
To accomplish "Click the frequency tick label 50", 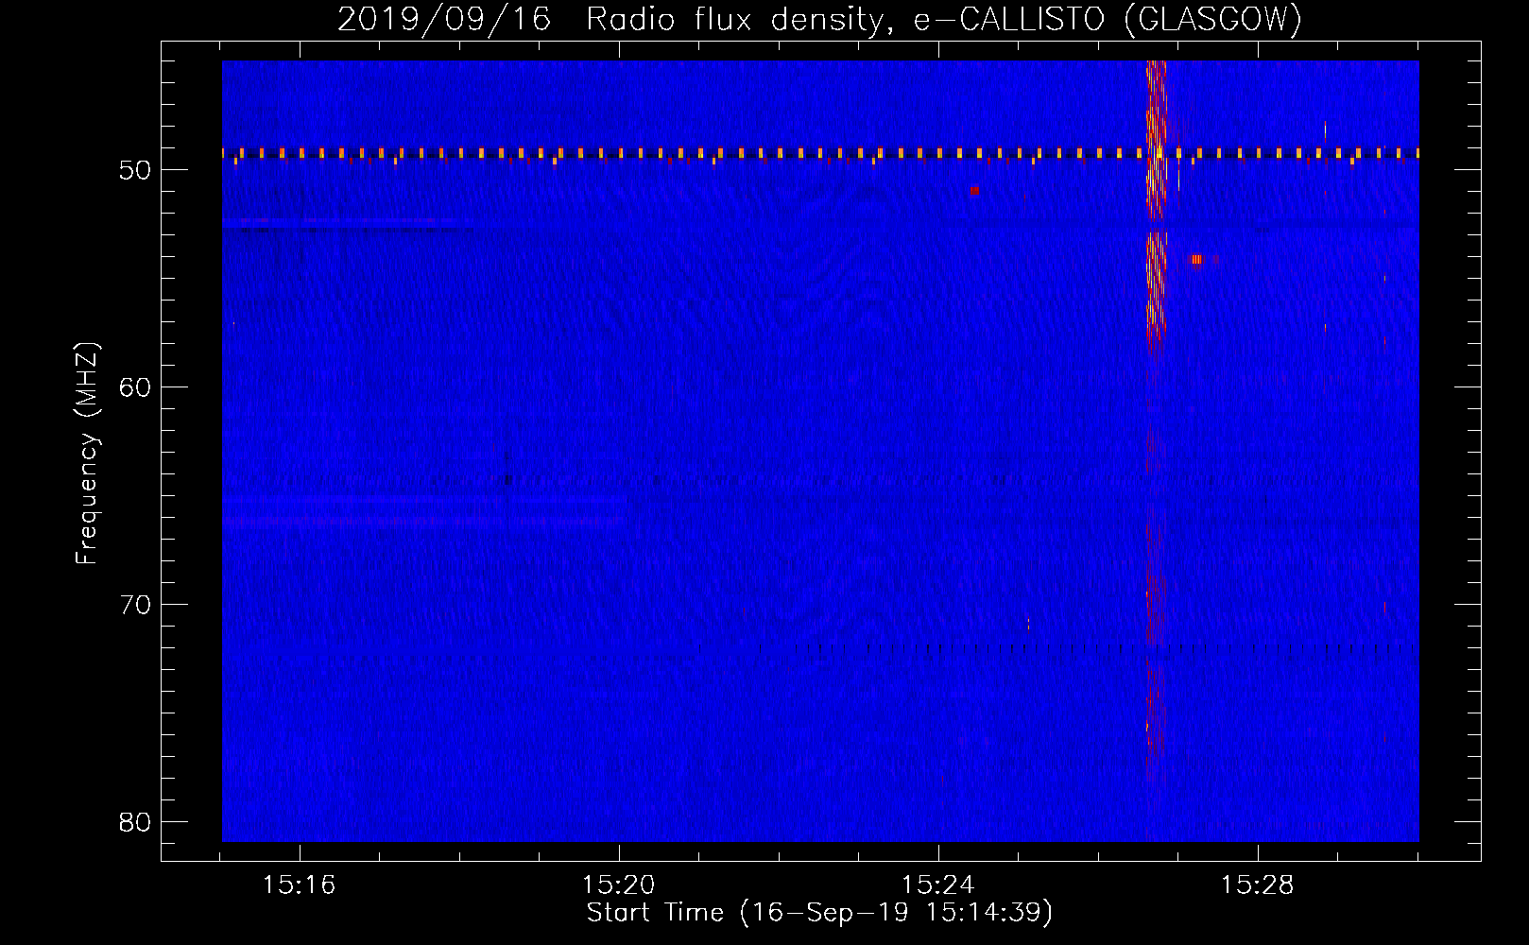I will [x=136, y=170].
